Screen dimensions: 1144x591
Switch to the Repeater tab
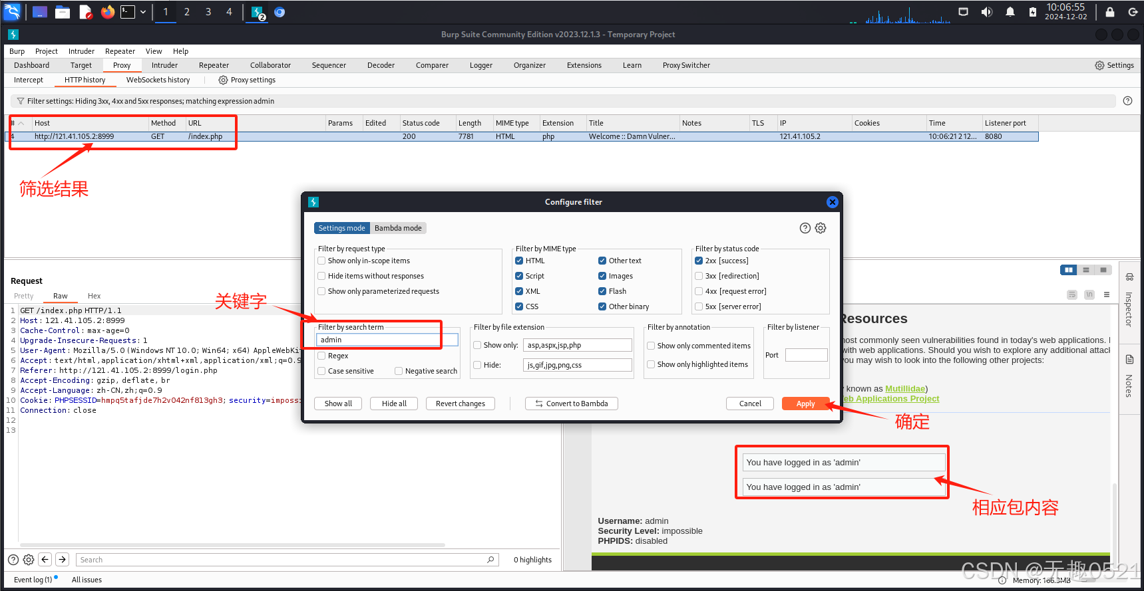[214, 65]
